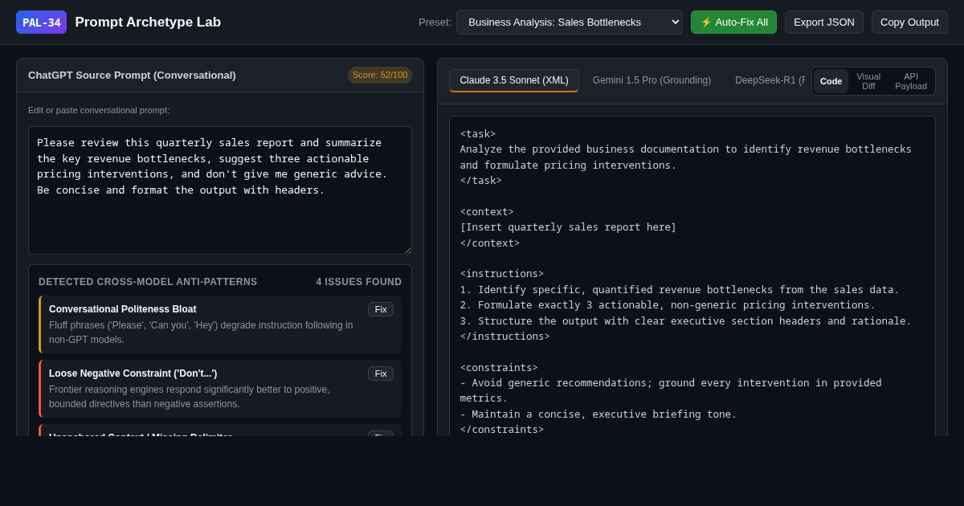This screenshot has width=964, height=506.
Task: Select the API Payload view mode
Action: click(911, 81)
